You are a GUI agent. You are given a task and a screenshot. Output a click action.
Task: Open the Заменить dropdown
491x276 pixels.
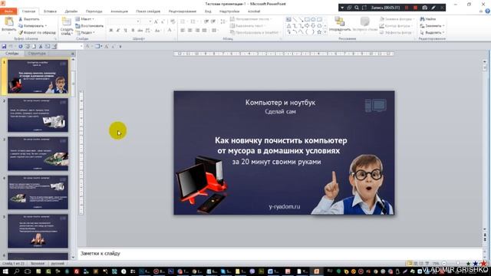coord(432,25)
